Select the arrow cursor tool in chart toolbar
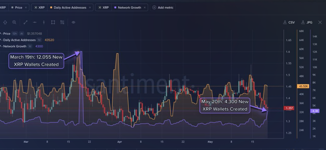This screenshot has height=150, width=326. (5, 22)
